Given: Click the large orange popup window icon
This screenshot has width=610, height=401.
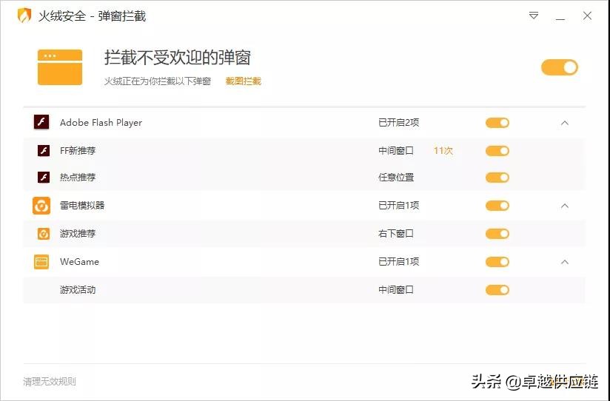Looking at the screenshot, I should 60,67.
